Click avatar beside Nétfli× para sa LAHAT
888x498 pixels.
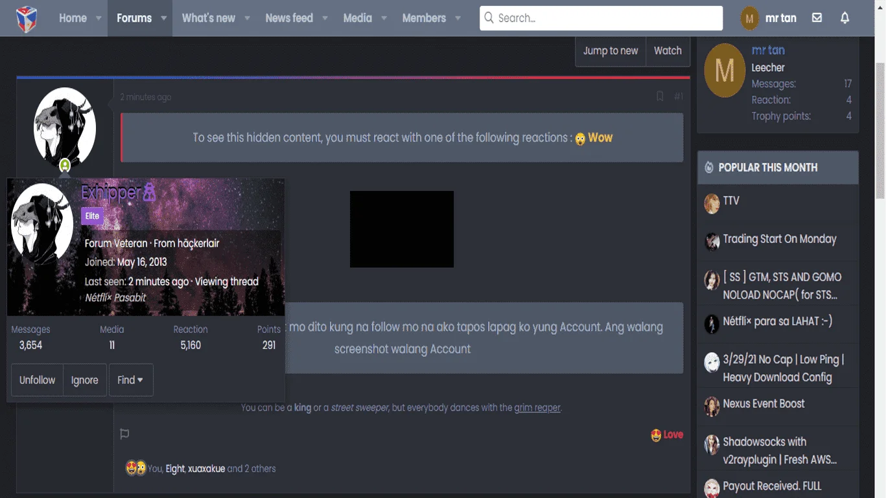pos(712,324)
